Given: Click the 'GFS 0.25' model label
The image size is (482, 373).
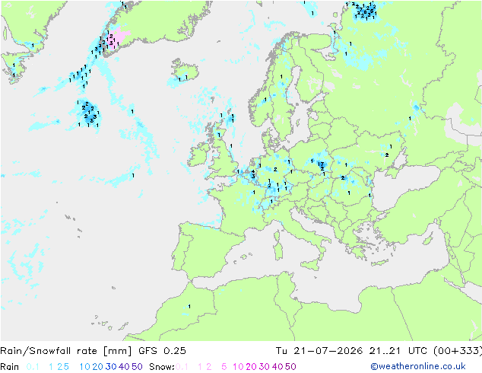Looking at the screenshot, I should pos(162,351).
